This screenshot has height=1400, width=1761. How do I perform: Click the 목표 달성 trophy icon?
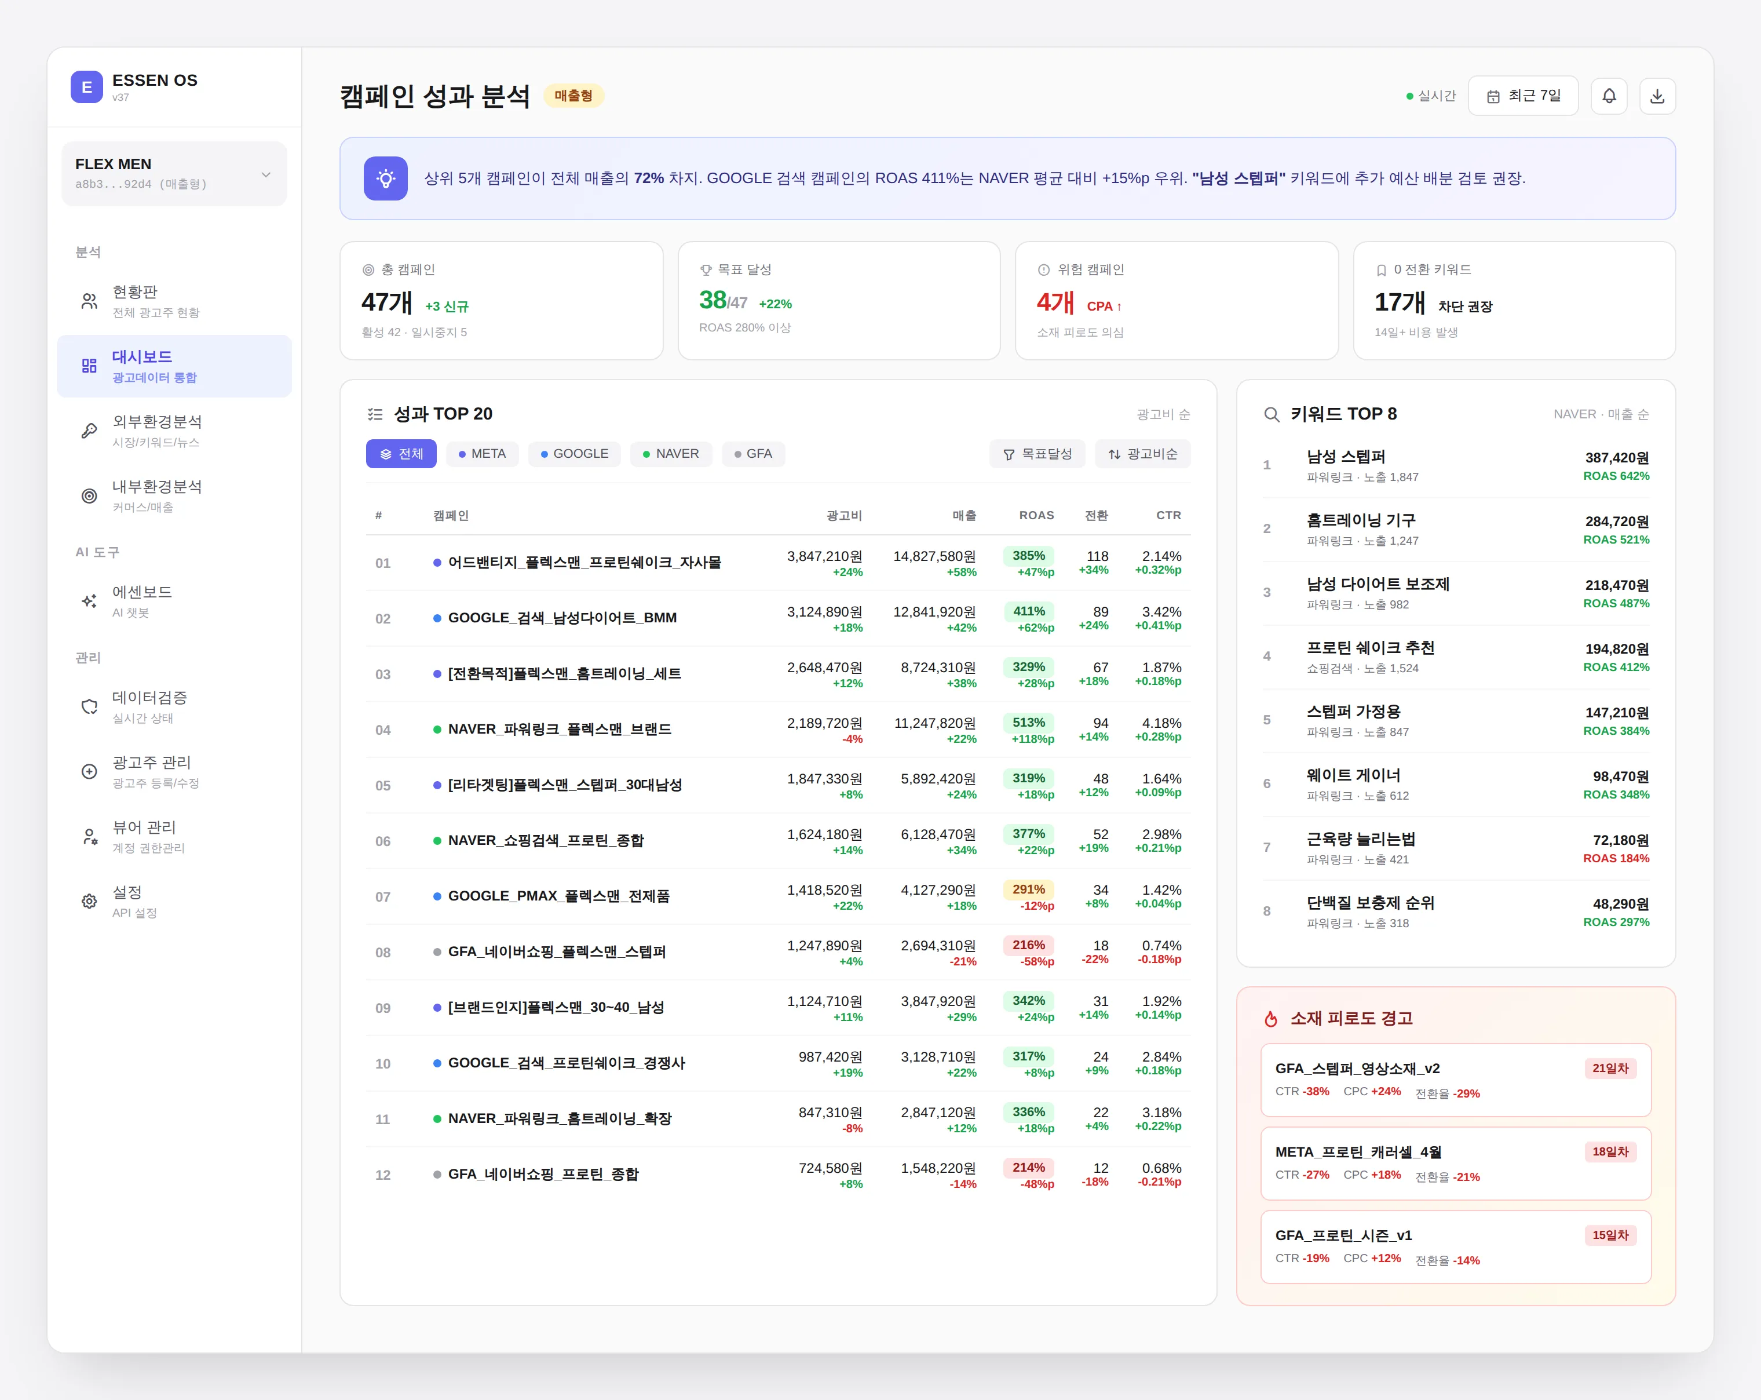point(706,269)
